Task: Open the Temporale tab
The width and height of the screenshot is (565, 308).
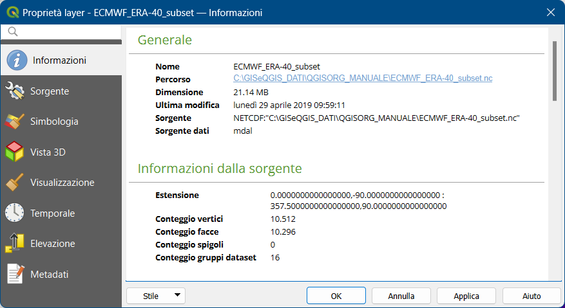Action: pos(61,213)
